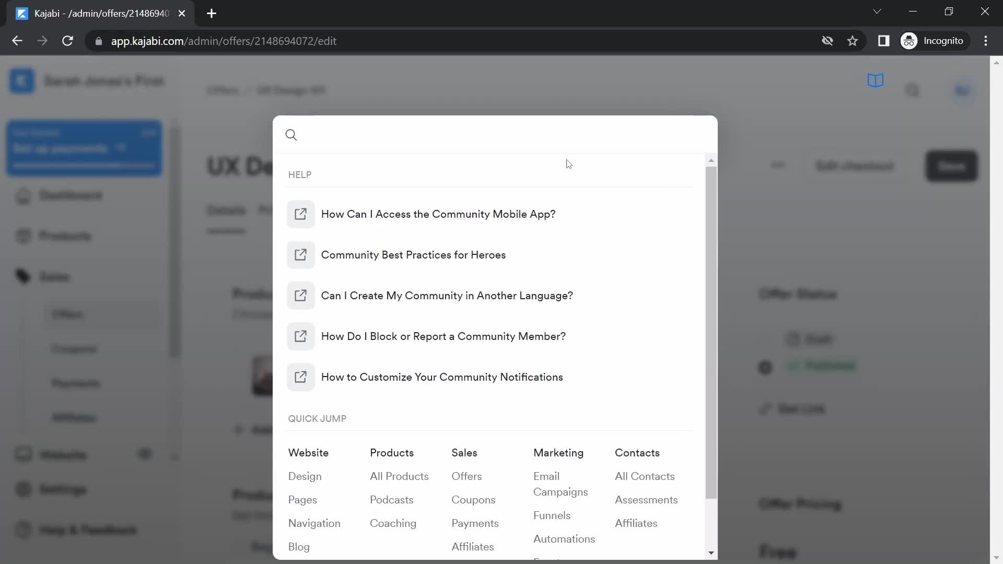Open 'How to Customize Your Community Notifications'

pyautogui.click(x=442, y=377)
